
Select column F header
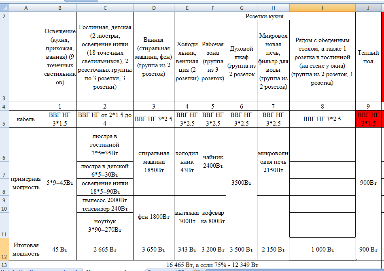click(213, 8)
